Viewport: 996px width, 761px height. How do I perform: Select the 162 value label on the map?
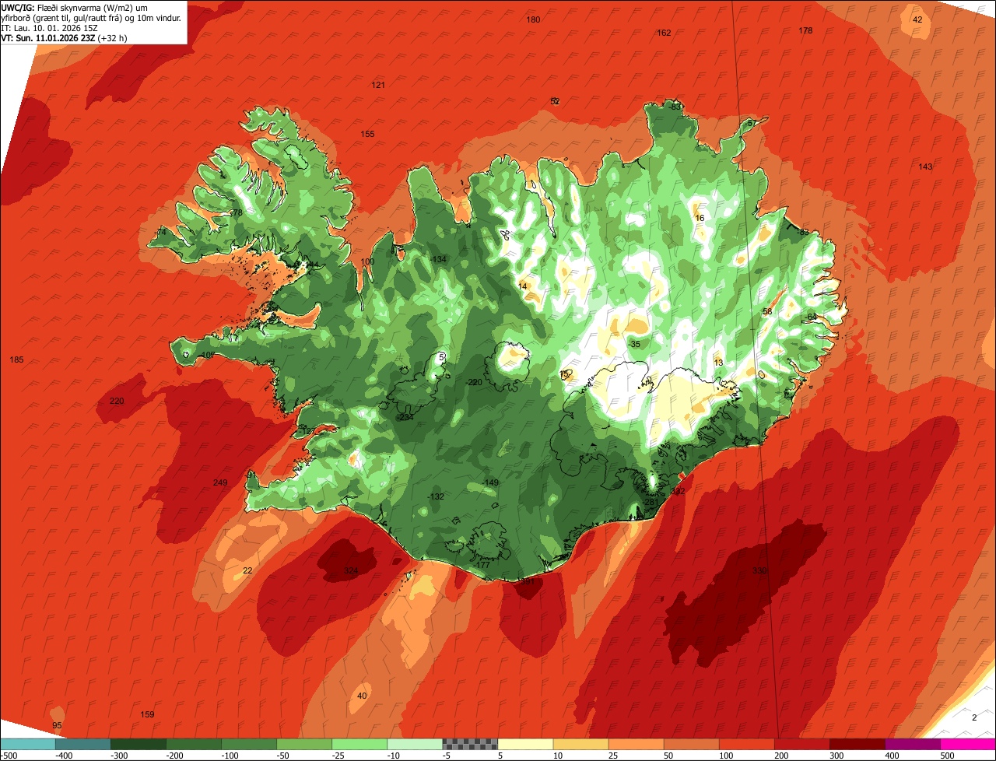(x=664, y=33)
